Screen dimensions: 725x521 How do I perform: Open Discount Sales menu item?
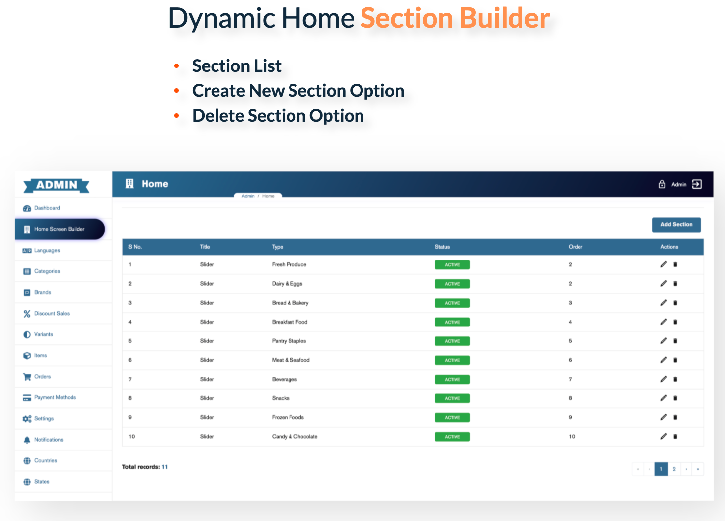click(52, 314)
